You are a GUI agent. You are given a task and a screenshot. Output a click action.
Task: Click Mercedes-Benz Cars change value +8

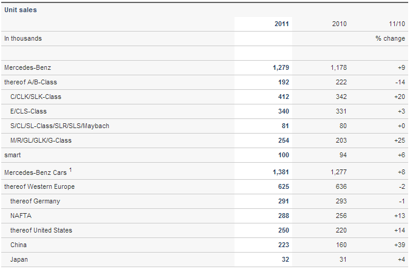[x=401, y=172]
